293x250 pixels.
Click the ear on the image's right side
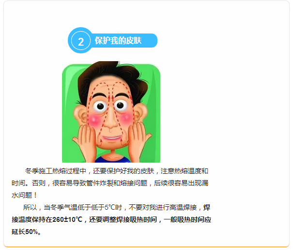[140, 112]
